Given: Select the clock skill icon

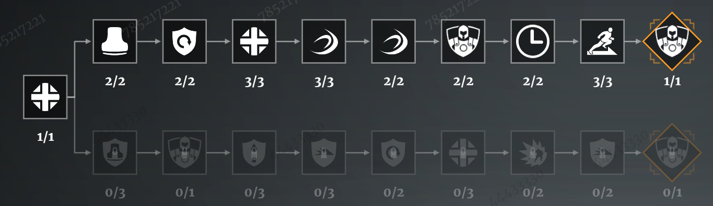Looking at the screenshot, I should pyautogui.click(x=533, y=41).
